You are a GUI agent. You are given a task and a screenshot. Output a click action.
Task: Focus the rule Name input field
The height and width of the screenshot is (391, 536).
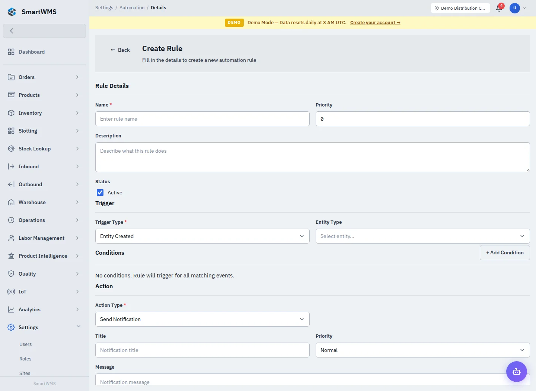(202, 119)
